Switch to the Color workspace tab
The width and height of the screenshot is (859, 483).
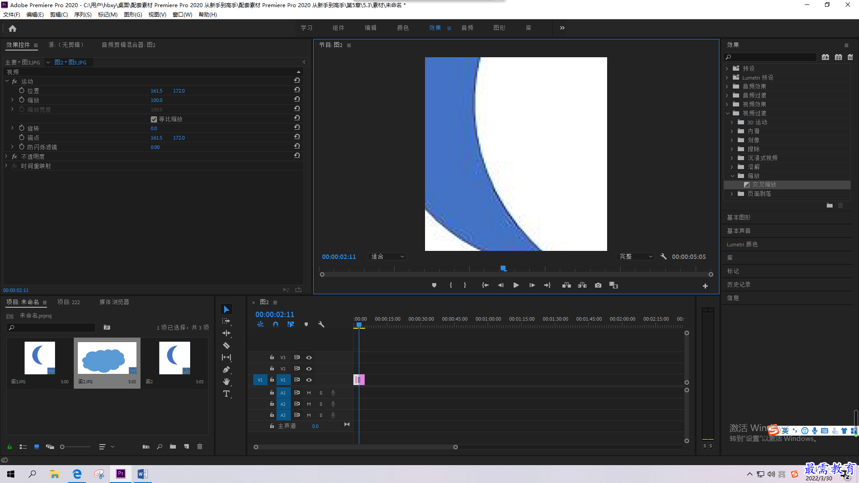[x=403, y=28]
